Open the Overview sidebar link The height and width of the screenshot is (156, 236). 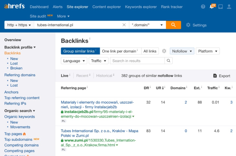tap(13, 40)
